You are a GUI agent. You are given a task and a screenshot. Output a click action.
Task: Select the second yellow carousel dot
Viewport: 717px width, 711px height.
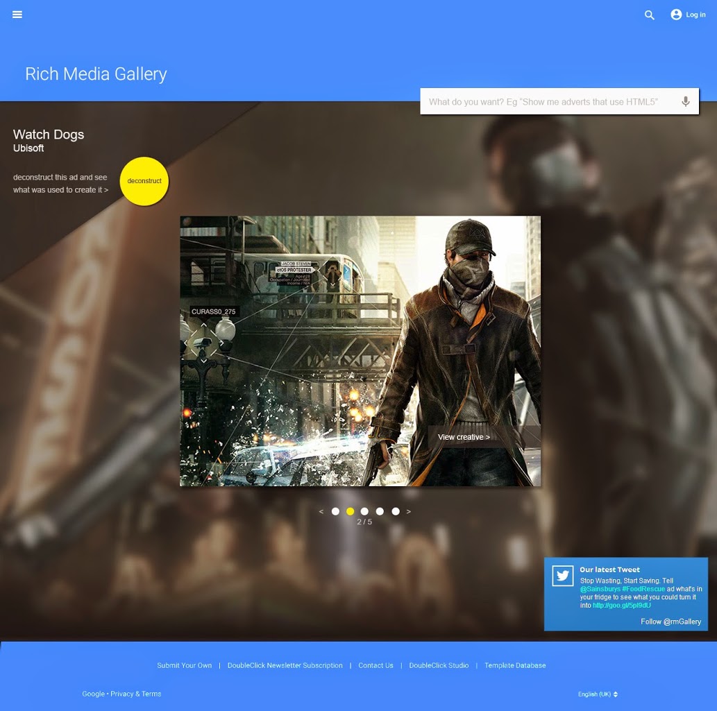pyautogui.click(x=351, y=511)
